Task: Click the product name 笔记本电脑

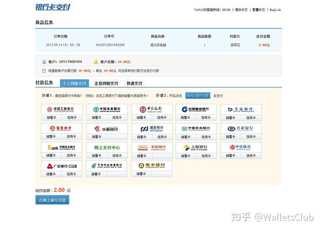Action: tap(158, 45)
